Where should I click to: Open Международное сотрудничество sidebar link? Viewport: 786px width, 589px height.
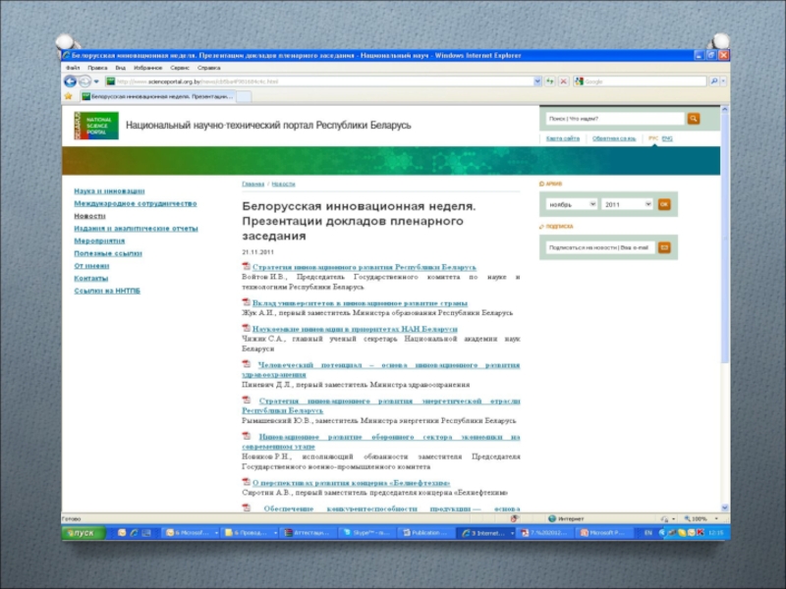point(136,203)
